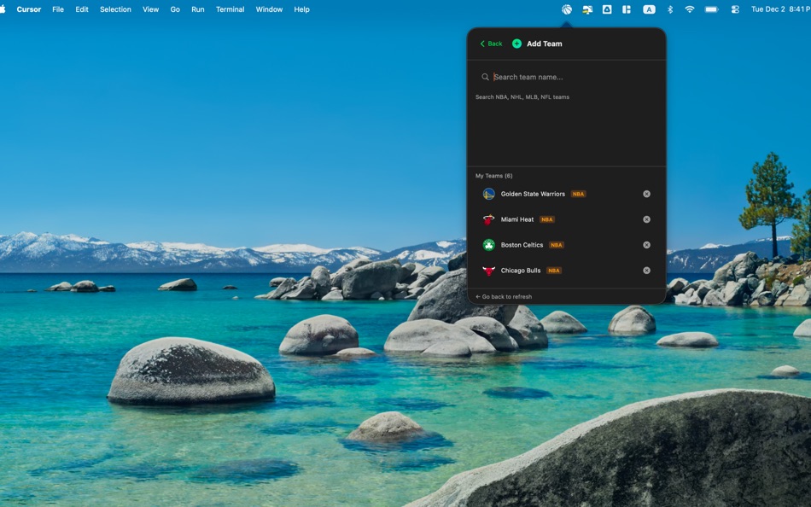Open the Run menu
The height and width of the screenshot is (507, 811).
click(x=197, y=9)
